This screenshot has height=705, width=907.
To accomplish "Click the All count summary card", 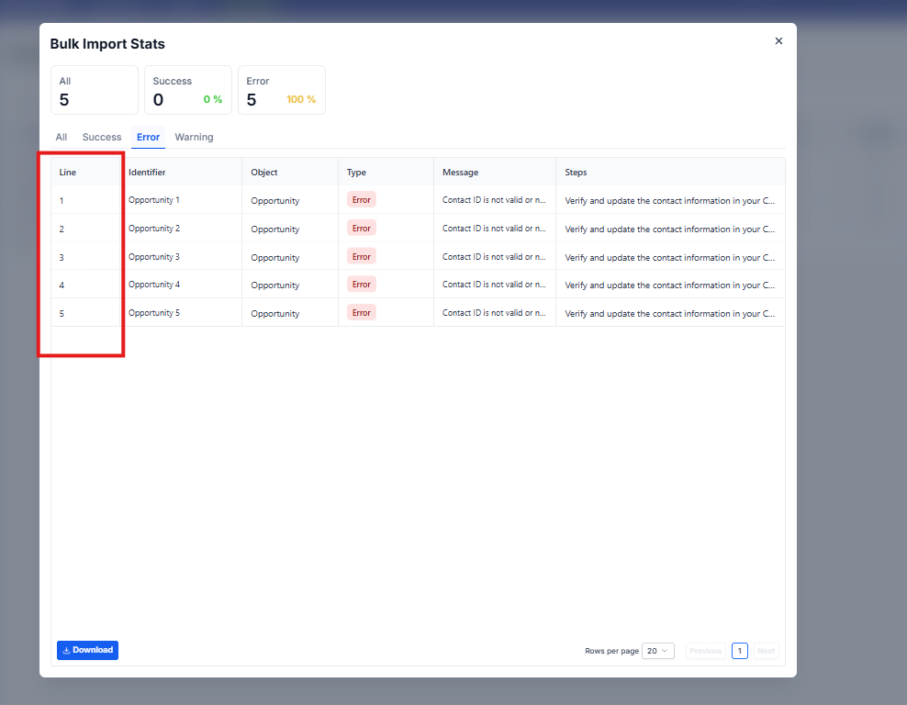I will (95, 90).
